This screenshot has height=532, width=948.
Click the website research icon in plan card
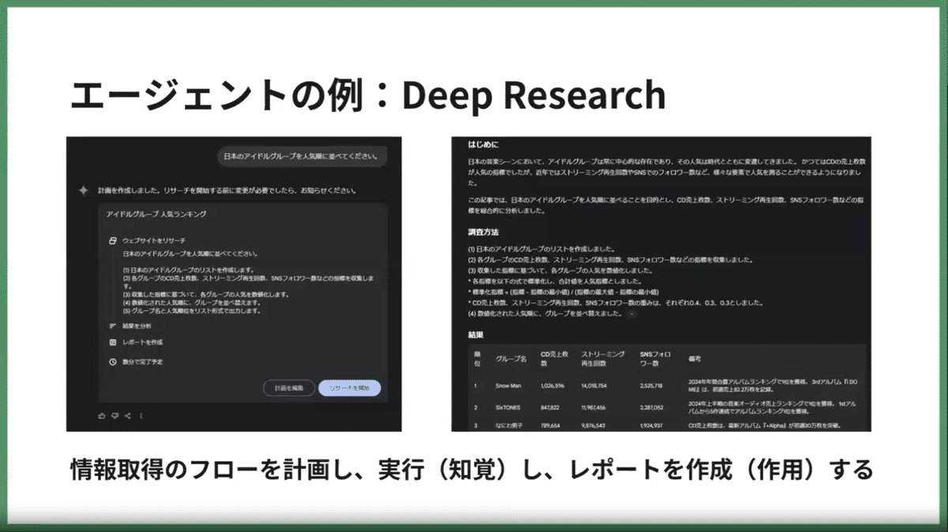(113, 240)
